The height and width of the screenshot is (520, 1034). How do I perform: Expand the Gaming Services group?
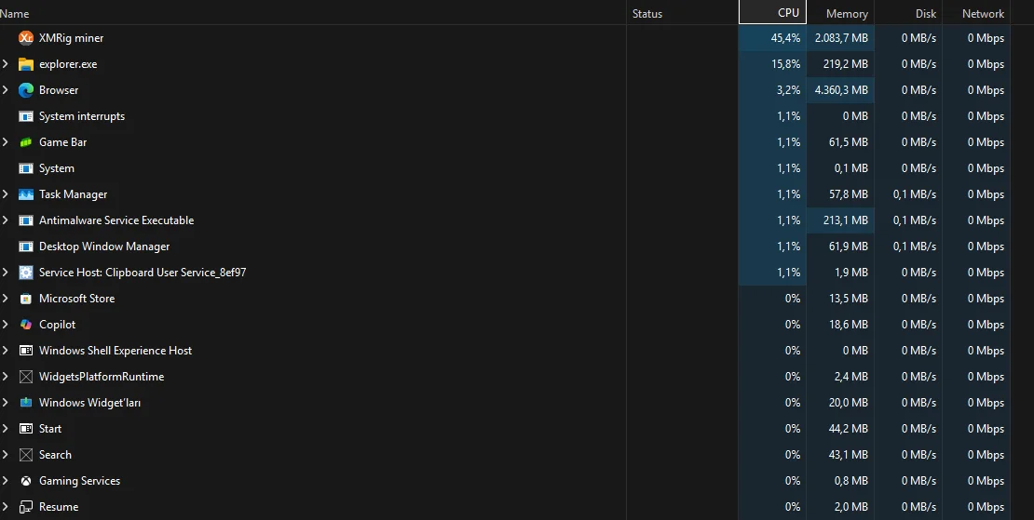[x=6, y=481]
